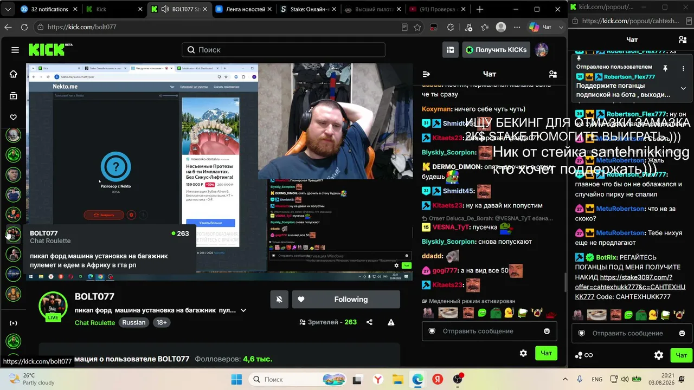Viewport: 694px width, 390px height.
Task: Open the recommended channels broadcast icon in sidebar
Action: coord(14,323)
